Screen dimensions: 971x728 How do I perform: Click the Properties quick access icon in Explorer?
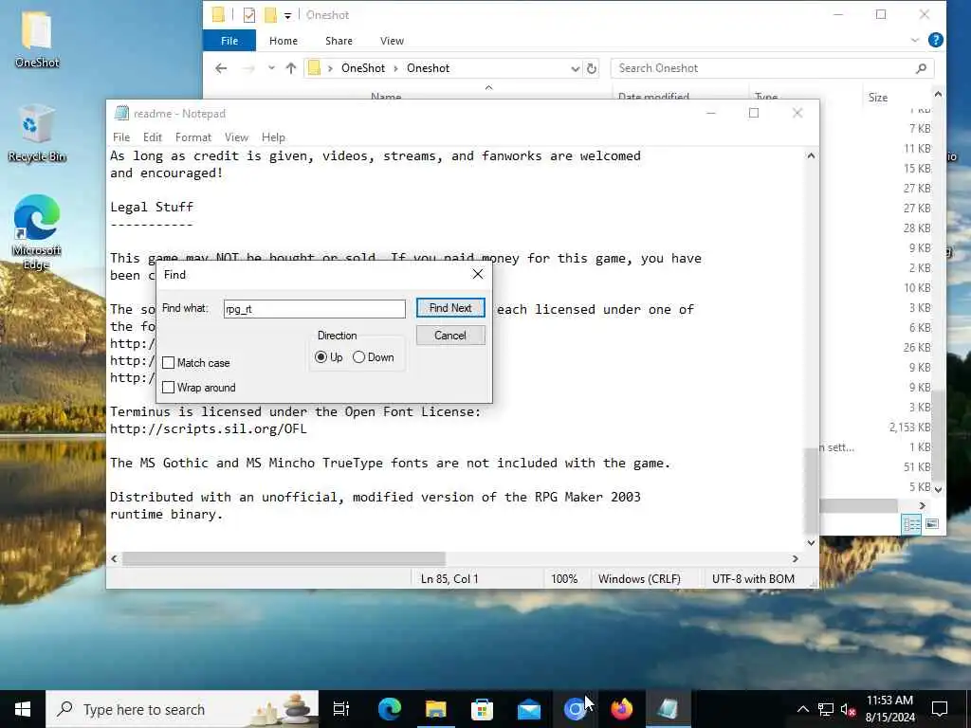(249, 15)
